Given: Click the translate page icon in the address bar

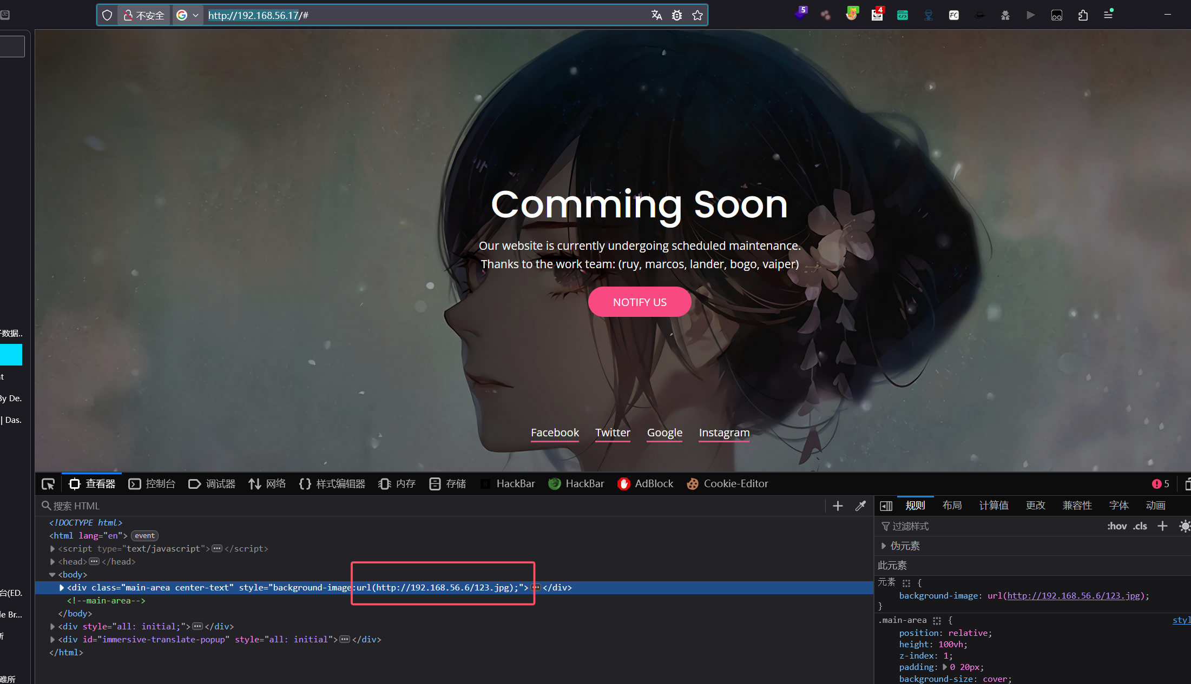Looking at the screenshot, I should tap(656, 15).
